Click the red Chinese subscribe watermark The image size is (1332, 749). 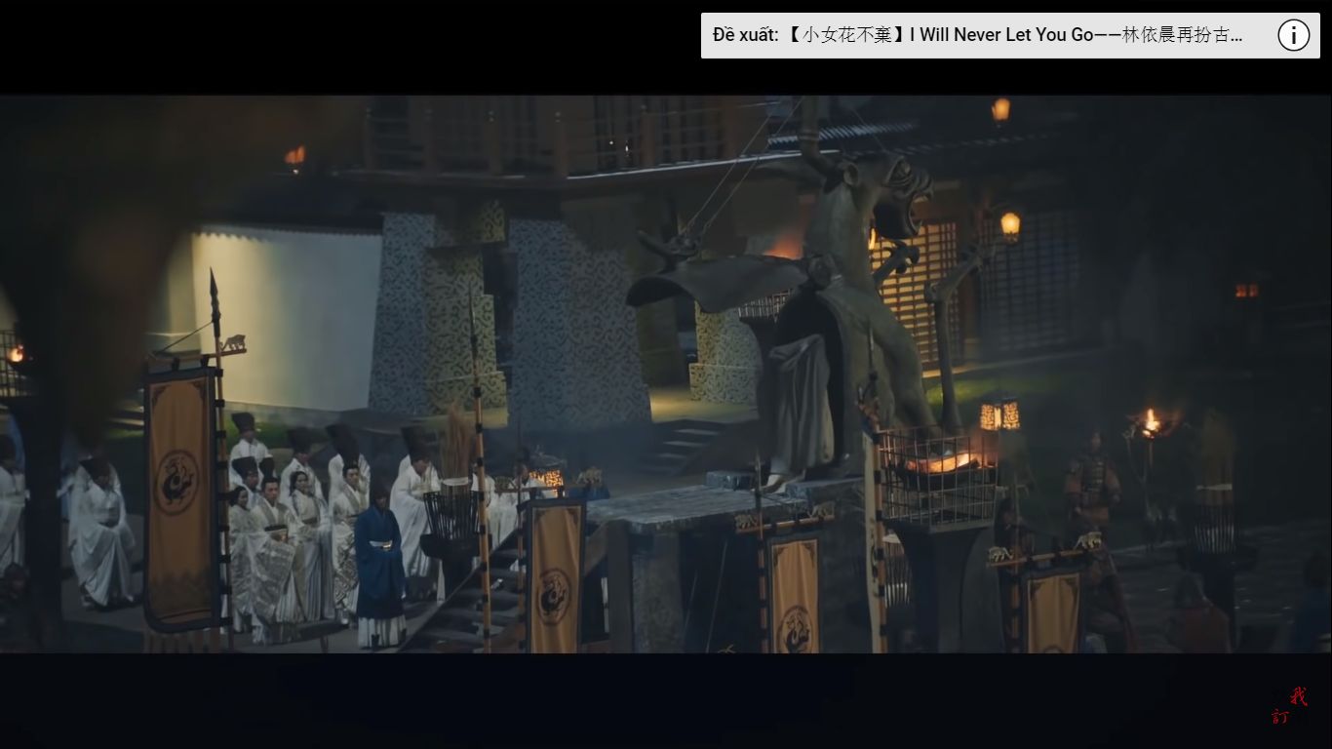(1289, 706)
